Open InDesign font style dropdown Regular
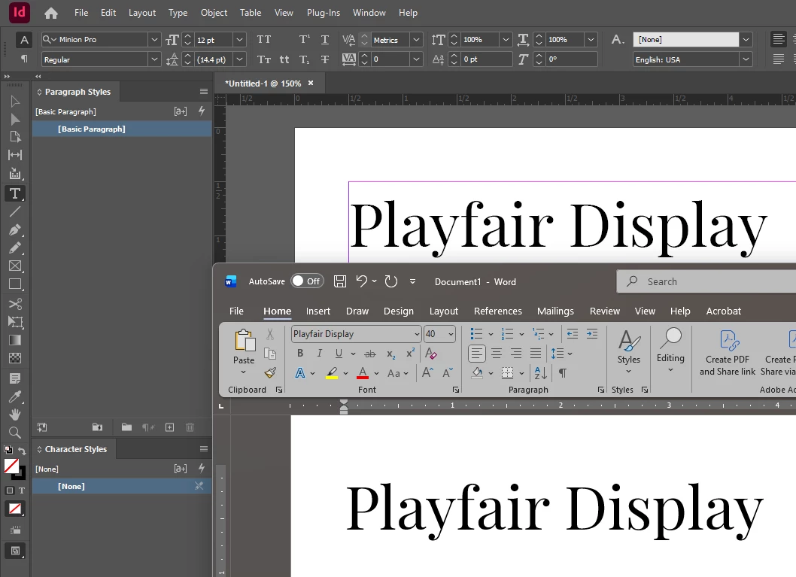 coord(154,59)
